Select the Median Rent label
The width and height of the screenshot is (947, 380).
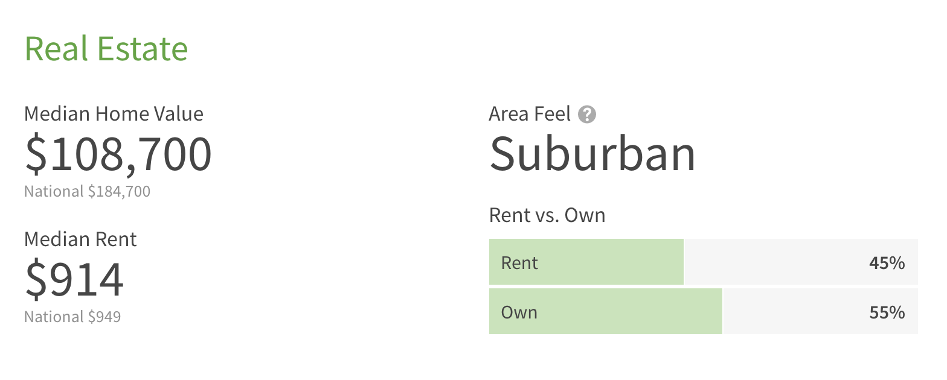tap(80, 239)
